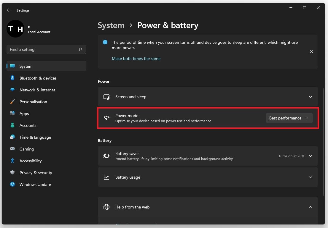
Task: Select Privacy & security menu item
Action: point(36,173)
